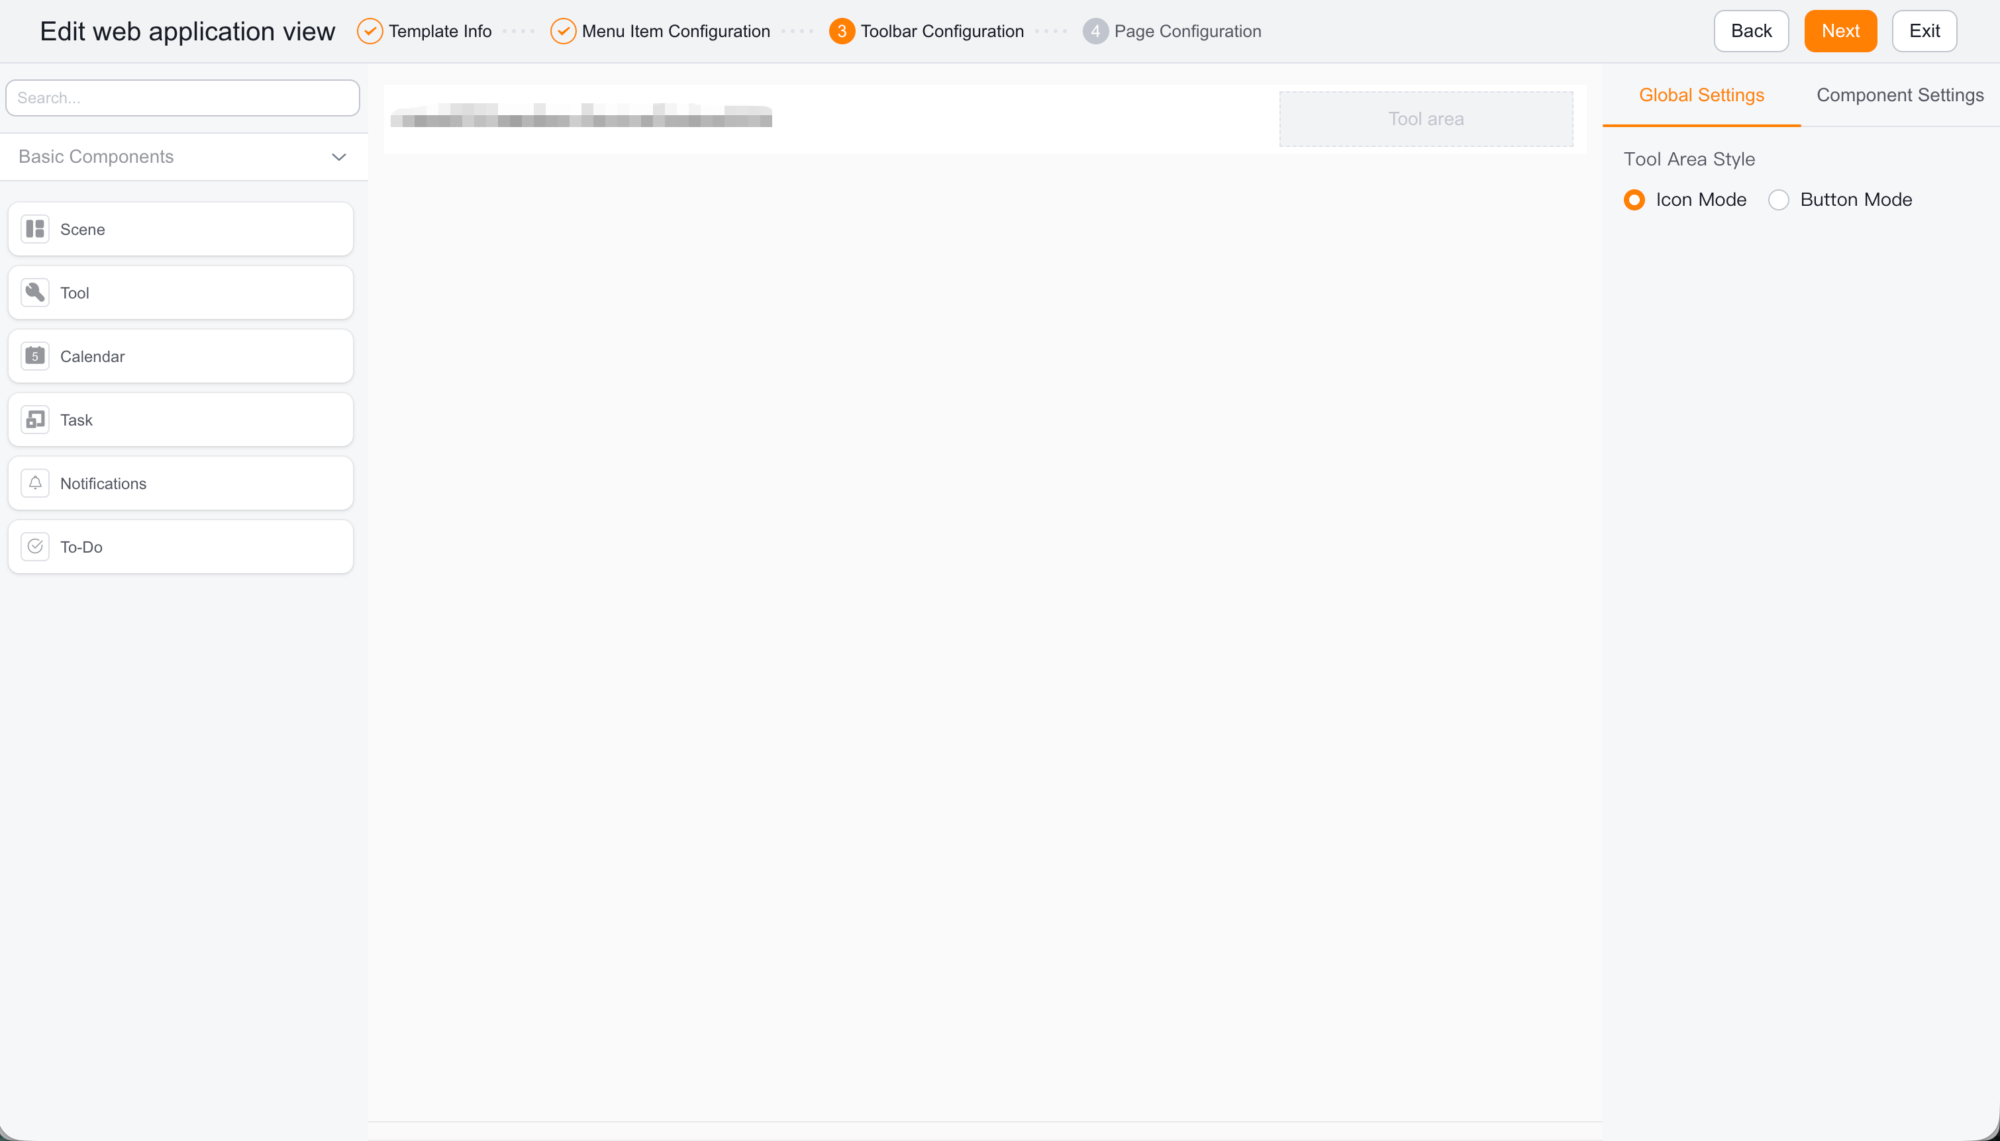Select the To-Do component label
2000x1141 pixels.
click(x=81, y=547)
